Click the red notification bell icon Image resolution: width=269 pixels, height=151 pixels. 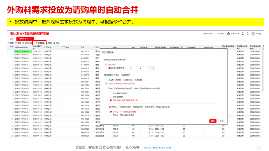(248, 34)
